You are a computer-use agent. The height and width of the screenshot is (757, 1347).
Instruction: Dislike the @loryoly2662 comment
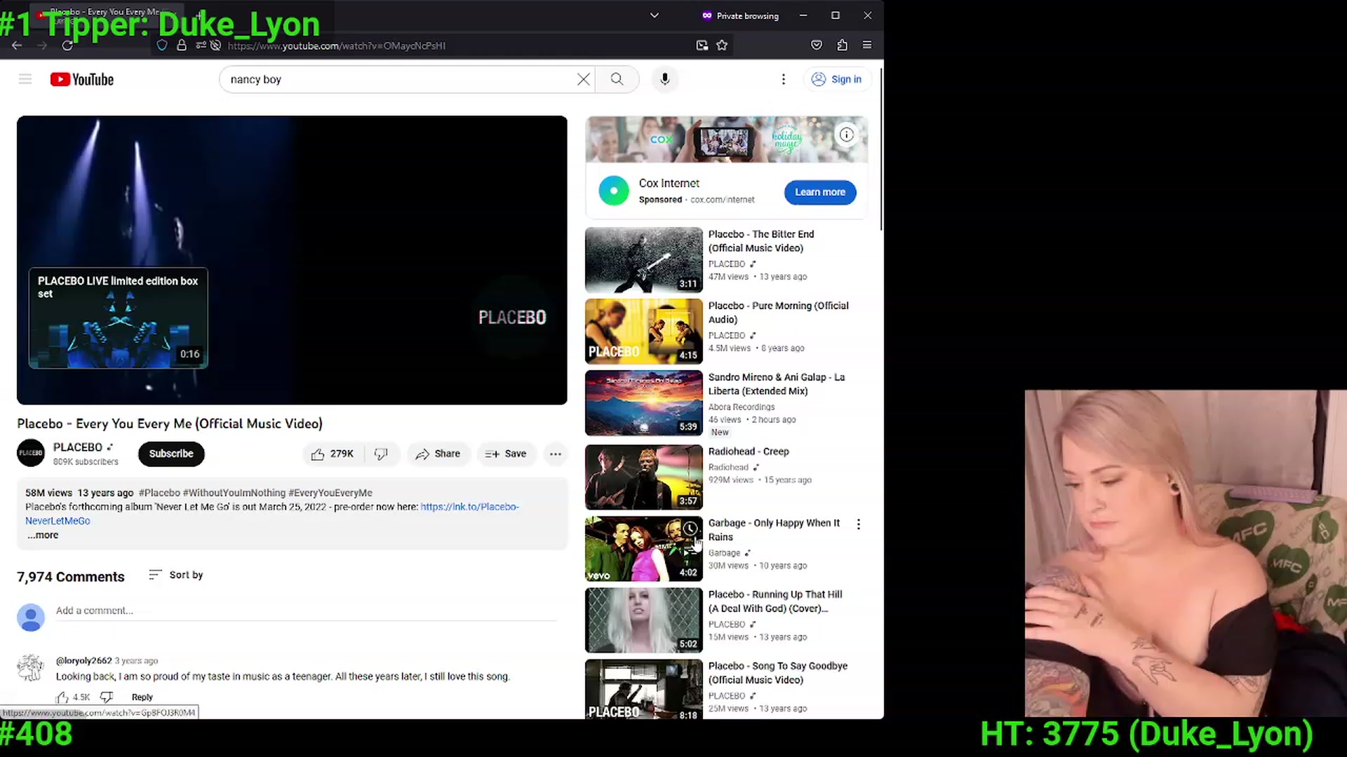[107, 697]
